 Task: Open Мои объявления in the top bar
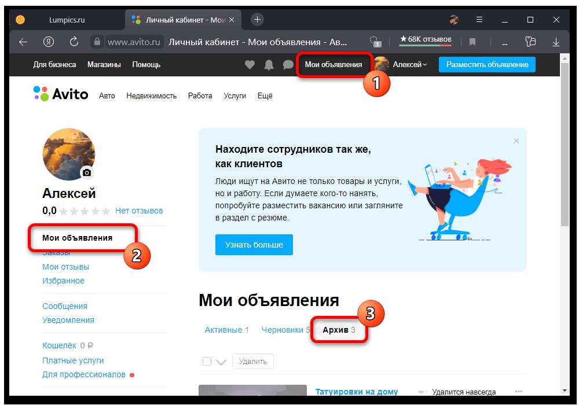coord(334,65)
